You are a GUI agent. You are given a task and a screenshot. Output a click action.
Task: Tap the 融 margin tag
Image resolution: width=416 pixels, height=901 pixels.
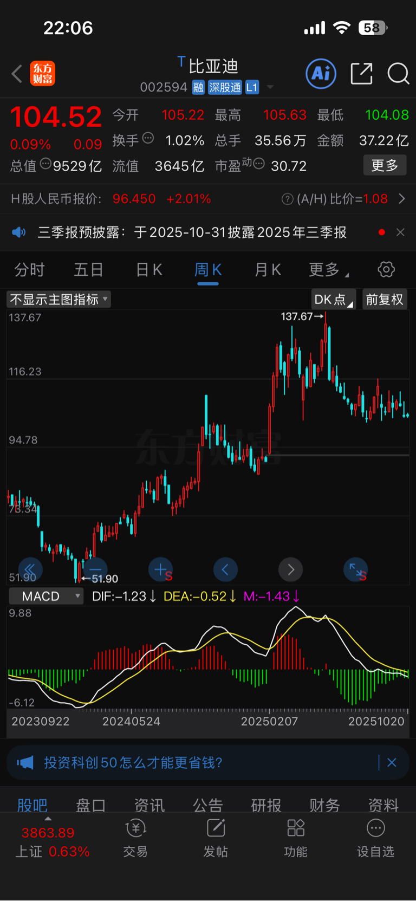(x=198, y=87)
